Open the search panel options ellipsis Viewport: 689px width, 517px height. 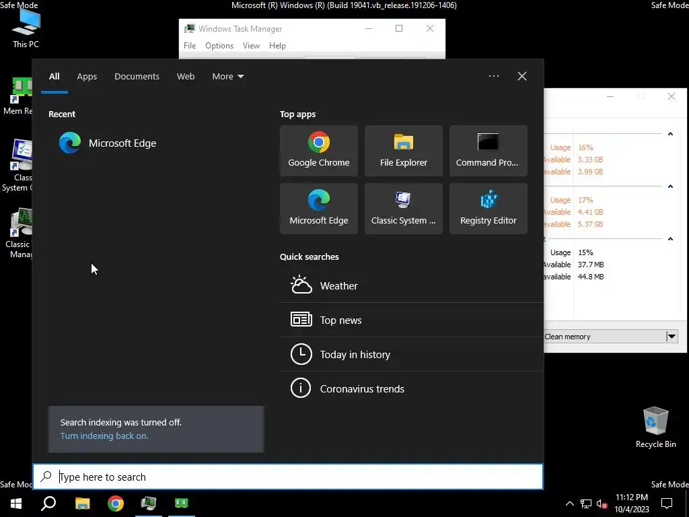pos(493,76)
